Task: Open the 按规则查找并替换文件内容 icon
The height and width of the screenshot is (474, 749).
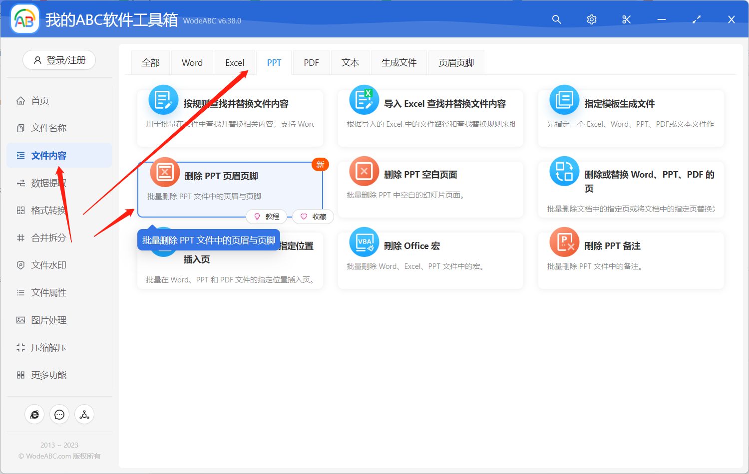Action: tap(164, 100)
